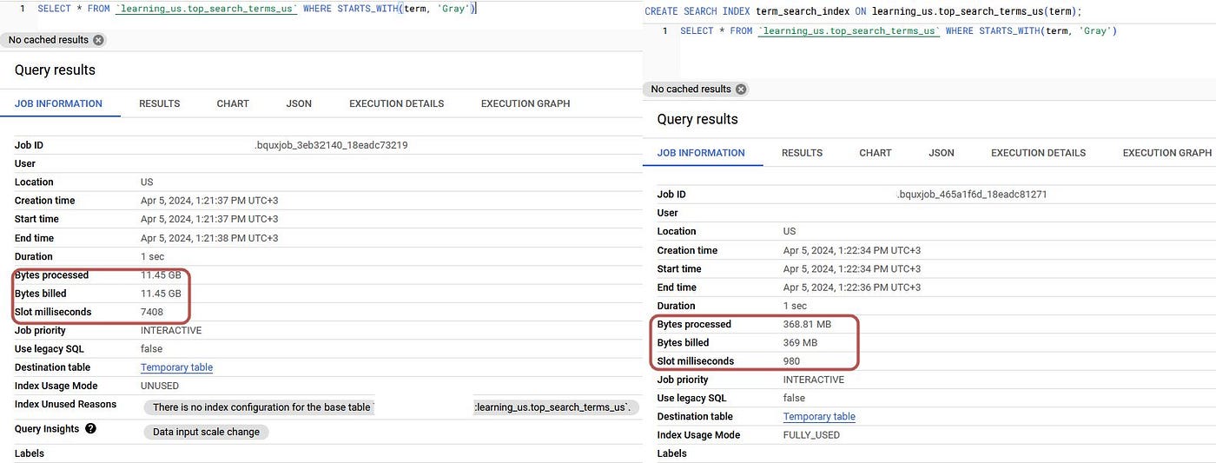Select right Start time 1:22:34 PM value
The height and width of the screenshot is (463, 1216).
tap(852, 268)
